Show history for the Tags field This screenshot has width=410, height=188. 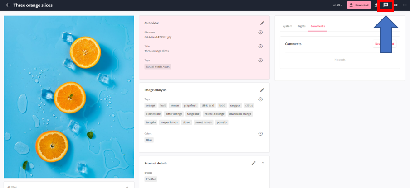[x=260, y=99]
